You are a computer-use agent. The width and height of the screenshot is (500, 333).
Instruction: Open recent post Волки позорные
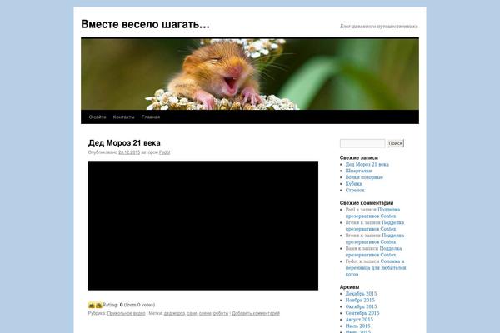tap(364, 177)
